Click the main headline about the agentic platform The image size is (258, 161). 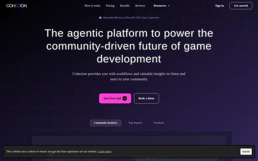(129, 46)
